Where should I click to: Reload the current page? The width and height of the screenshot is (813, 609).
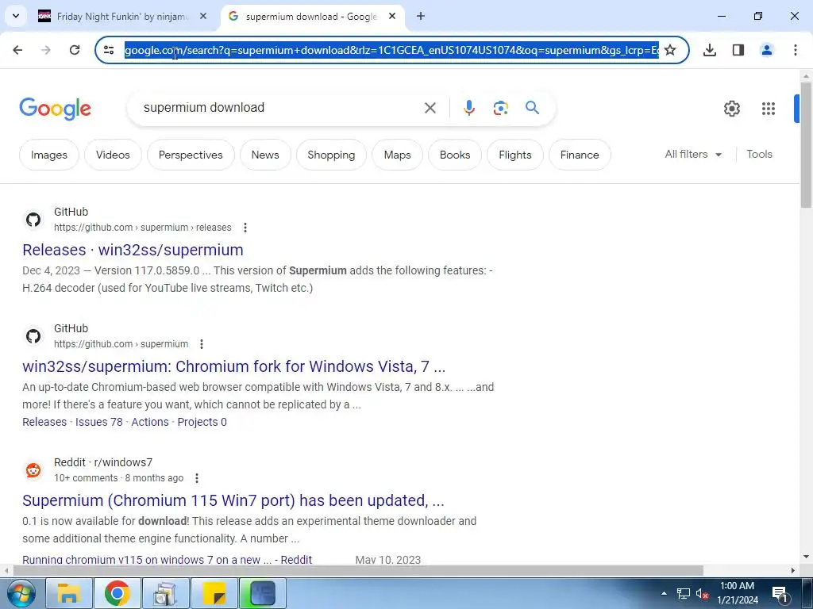click(x=75, y=50)
